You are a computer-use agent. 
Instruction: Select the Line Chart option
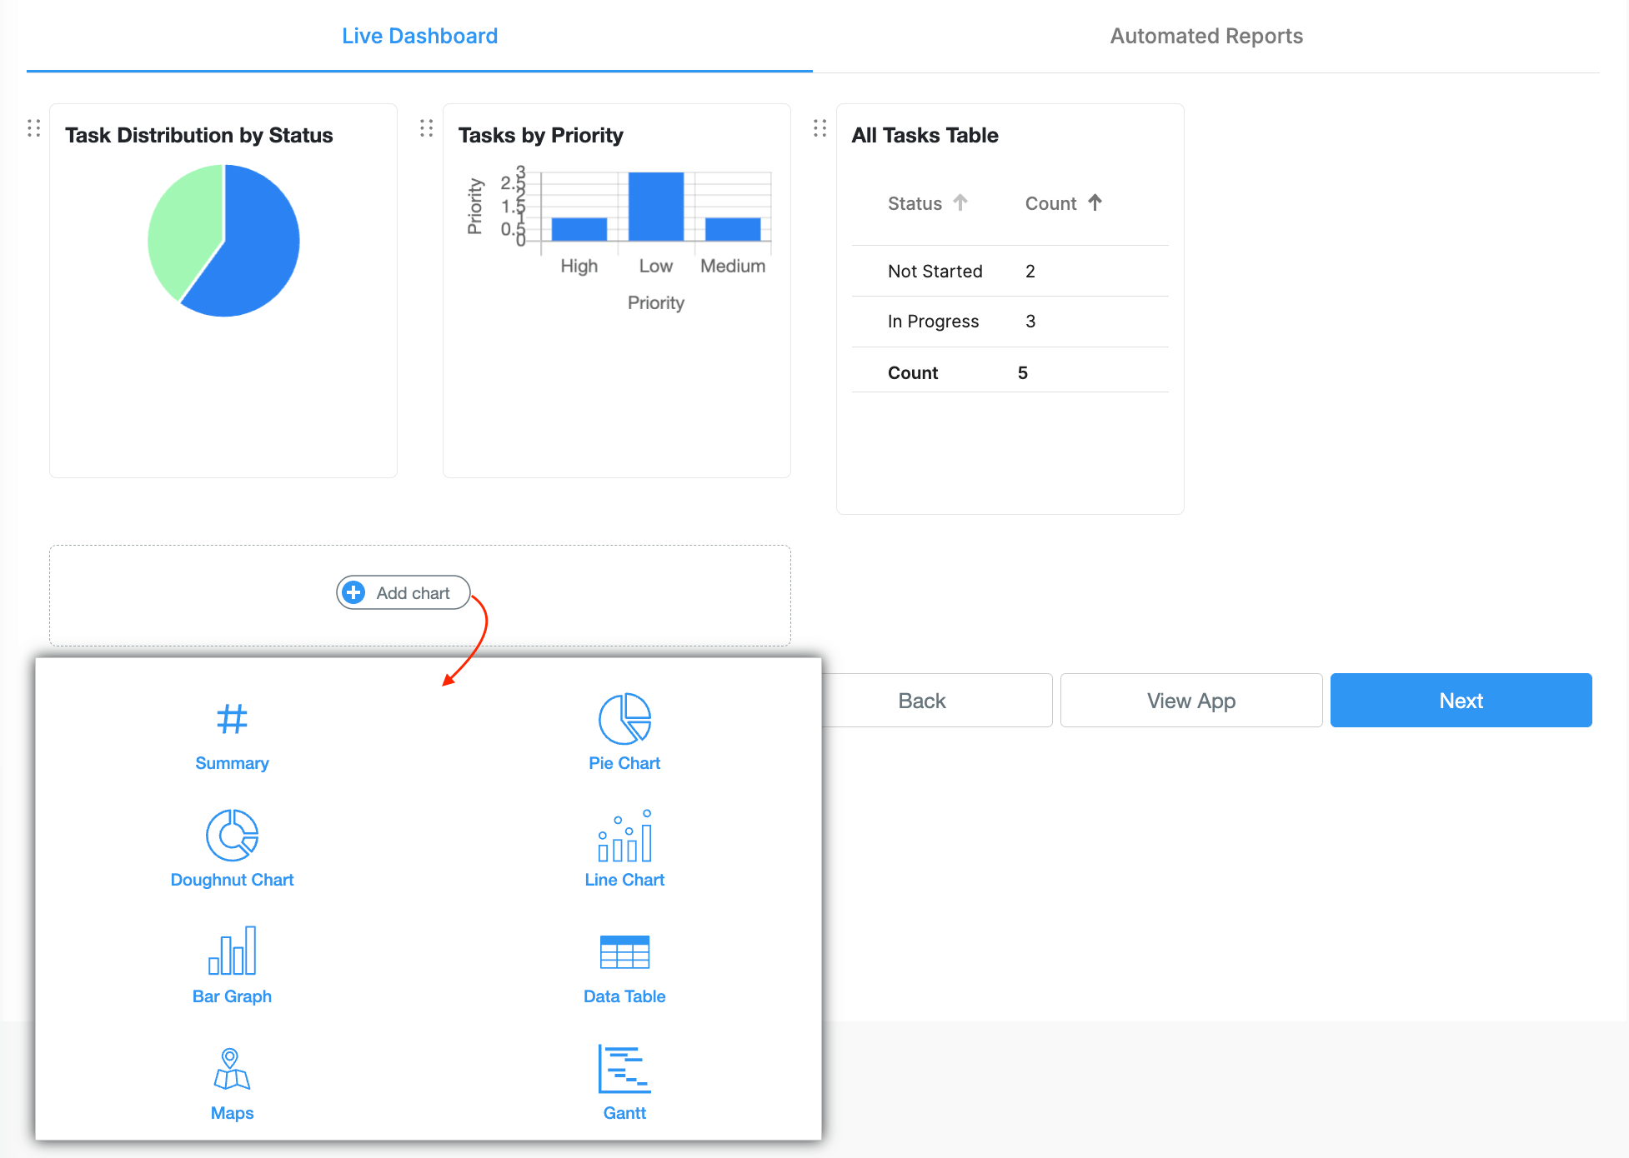tap(624, 848)
